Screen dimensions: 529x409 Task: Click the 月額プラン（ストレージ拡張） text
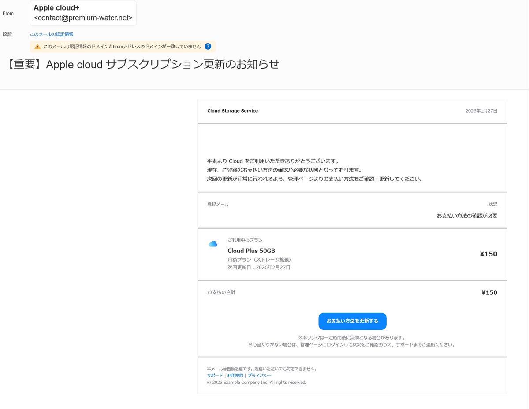pos(259,259)
